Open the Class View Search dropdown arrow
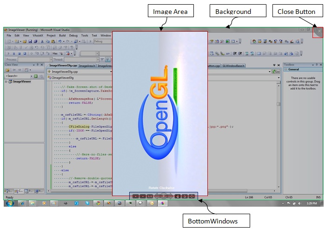Viewport: 325px width, 229px height. click(x=32, y=76)
